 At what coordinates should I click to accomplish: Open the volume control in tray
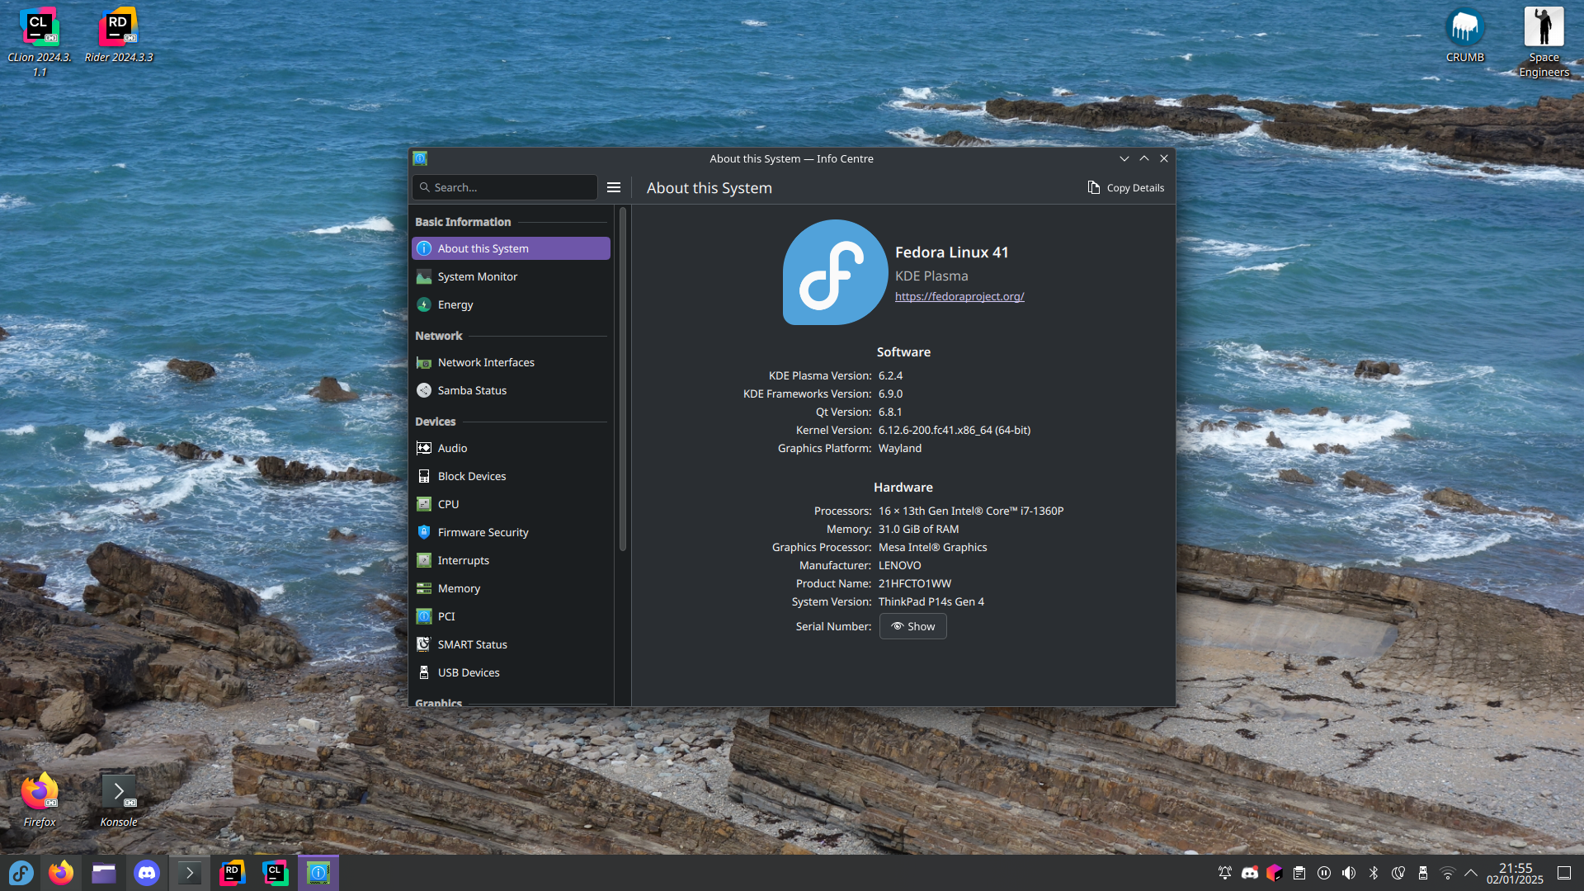(1349, 873)
